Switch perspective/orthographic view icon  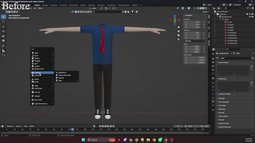point(178,39)
